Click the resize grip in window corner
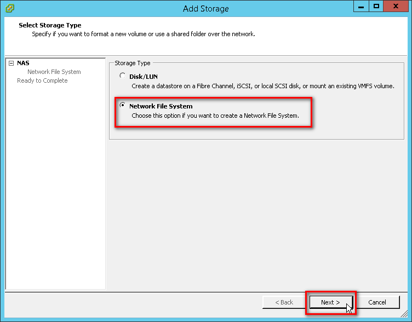This screenshot has width=412, height=322. [x=404, y=314]
